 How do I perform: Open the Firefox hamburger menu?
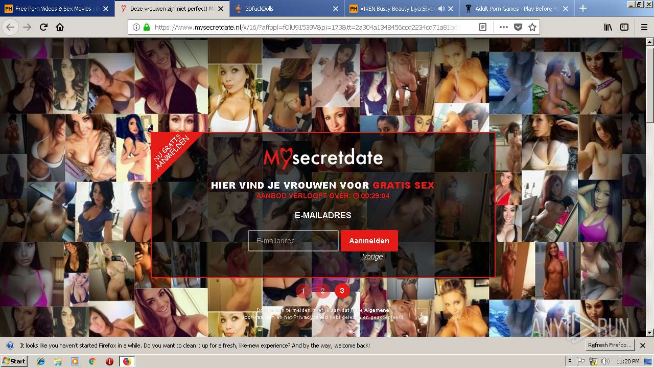[x=644, y=27]
